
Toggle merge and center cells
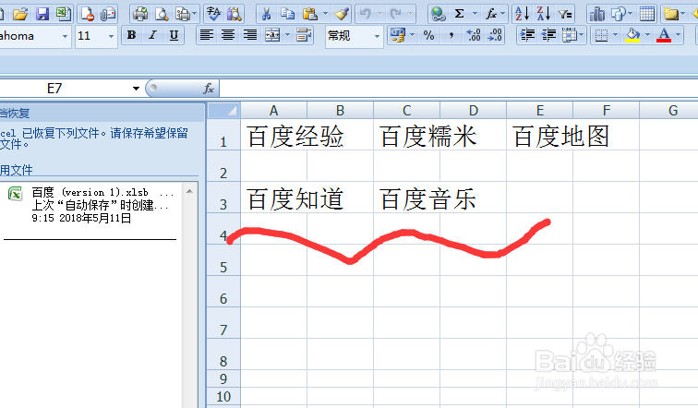272,35
